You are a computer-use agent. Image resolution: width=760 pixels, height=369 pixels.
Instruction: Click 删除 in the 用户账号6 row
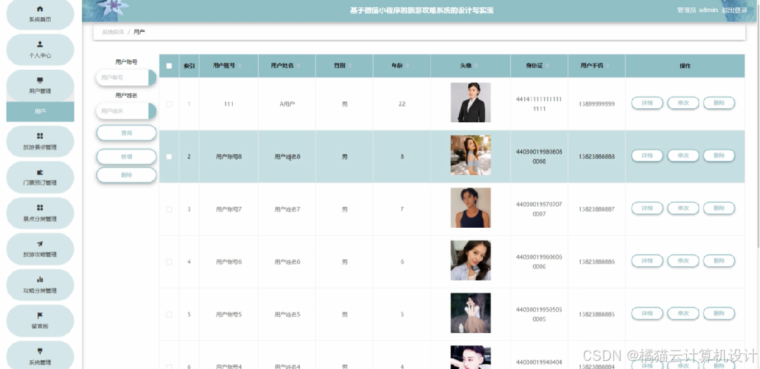point(719,260)
